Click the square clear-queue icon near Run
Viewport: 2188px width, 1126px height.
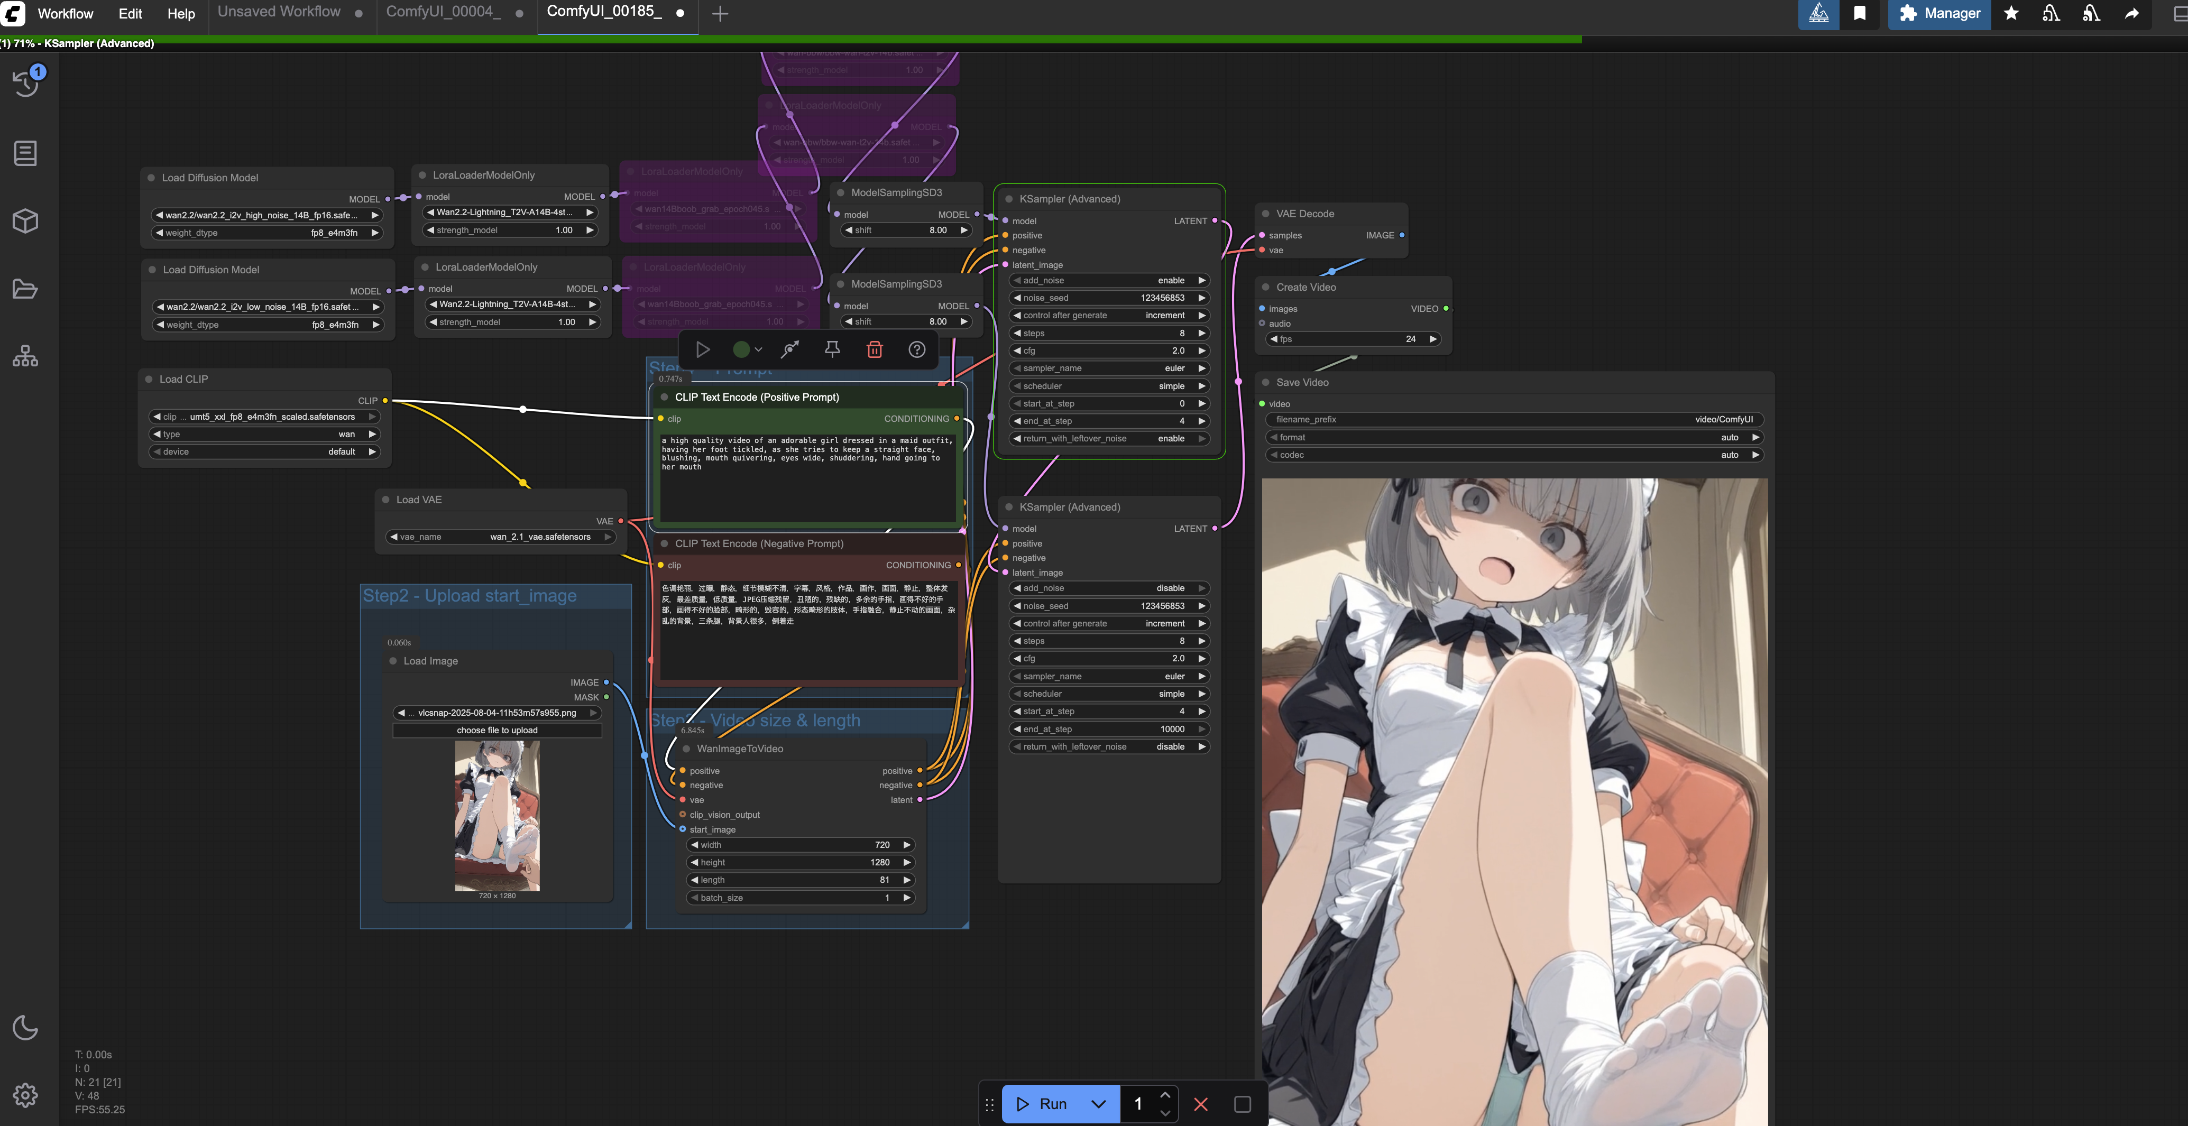tap(1243, 1104)
